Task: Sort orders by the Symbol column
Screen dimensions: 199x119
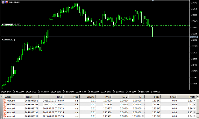Action: tap(14, 97)
